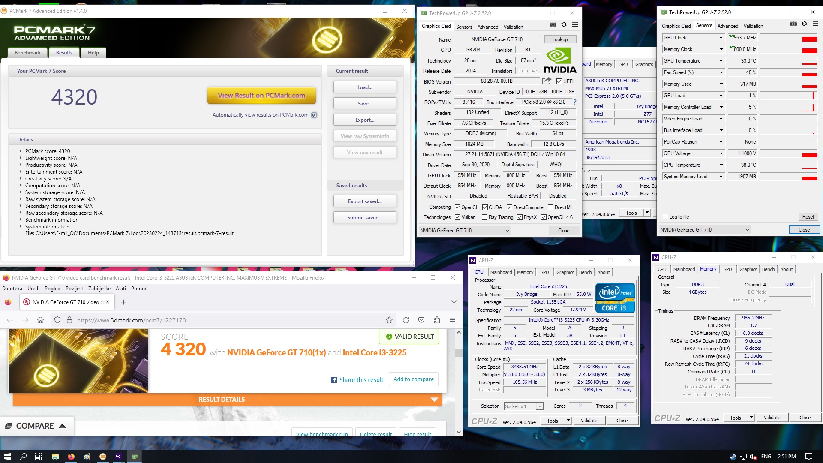
Task: View site security padlock info in Firefox
Action: (x=69, y=320)
